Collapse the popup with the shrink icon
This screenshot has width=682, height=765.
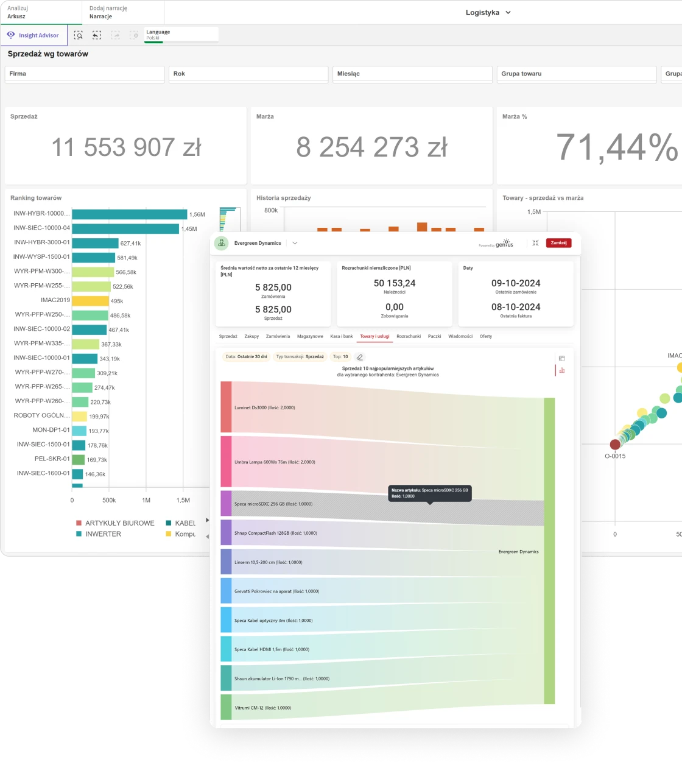coord(535,243)
